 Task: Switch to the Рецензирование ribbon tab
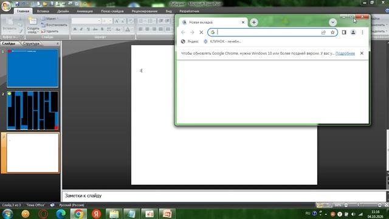pos(145,11)
